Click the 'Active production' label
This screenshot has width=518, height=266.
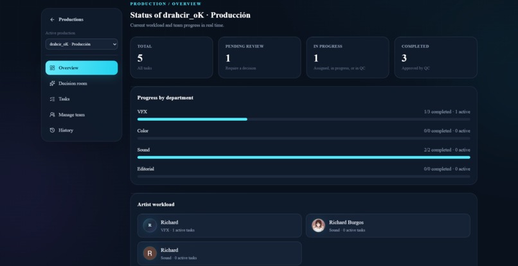pyautogui.click(x=60, y=33)
